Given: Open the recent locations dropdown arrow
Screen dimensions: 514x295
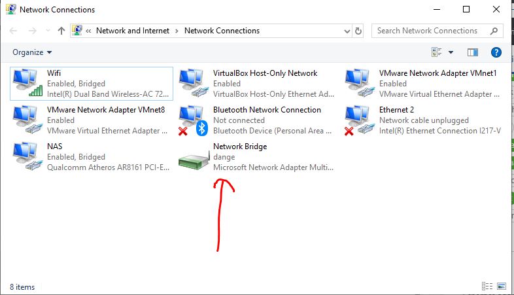Looking at the screenshot, I should 48,31.
